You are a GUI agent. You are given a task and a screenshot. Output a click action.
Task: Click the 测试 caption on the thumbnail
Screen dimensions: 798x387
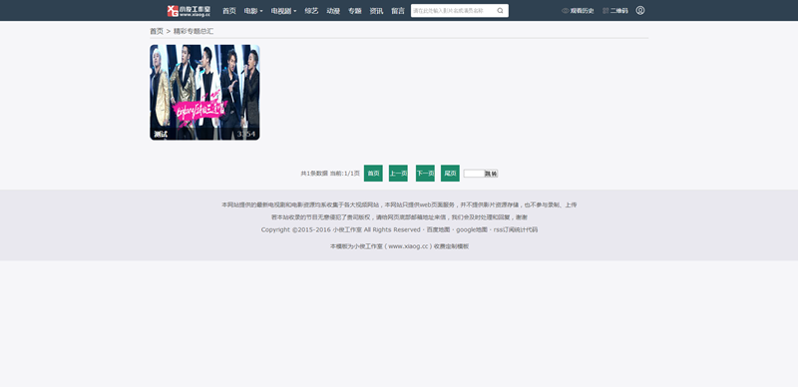pyautogui.click(x=161, y=135)
